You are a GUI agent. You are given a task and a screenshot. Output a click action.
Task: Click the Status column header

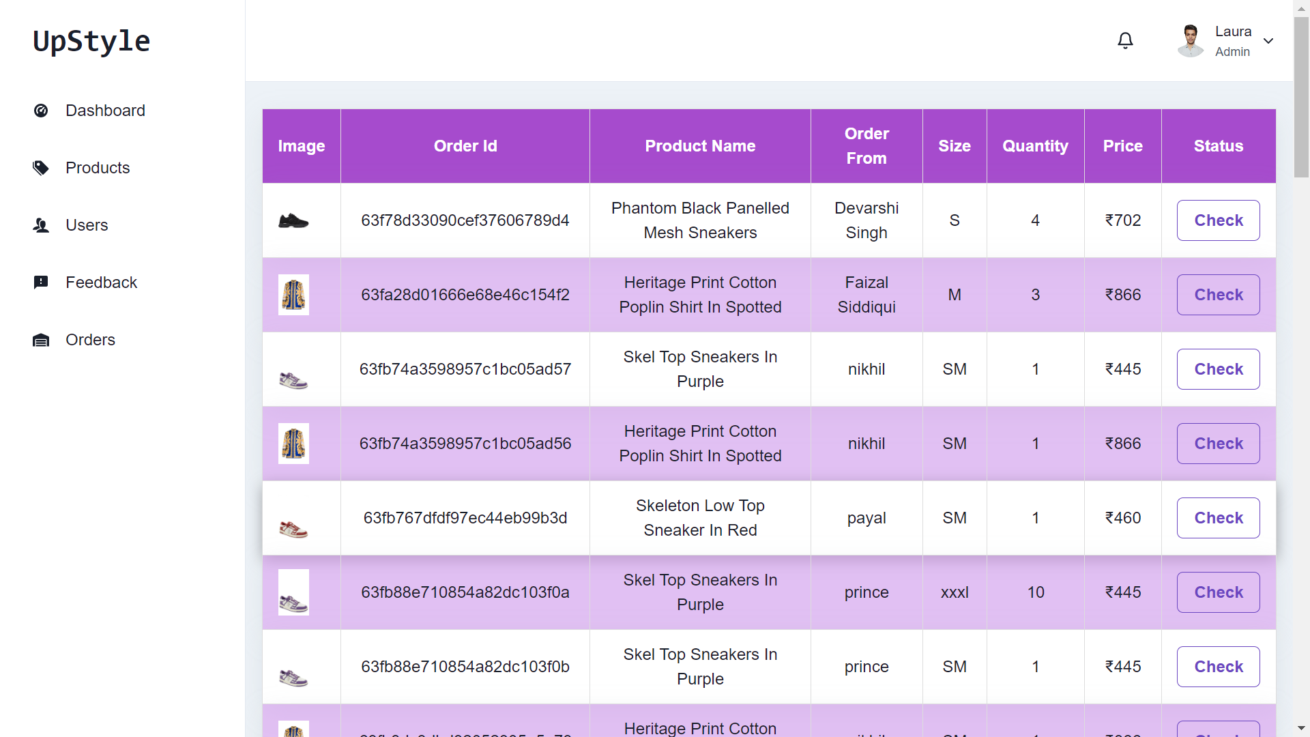tap(1219, 145)
